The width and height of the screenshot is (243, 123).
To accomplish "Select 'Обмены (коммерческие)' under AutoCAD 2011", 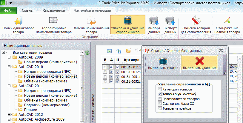I will 45,100.
